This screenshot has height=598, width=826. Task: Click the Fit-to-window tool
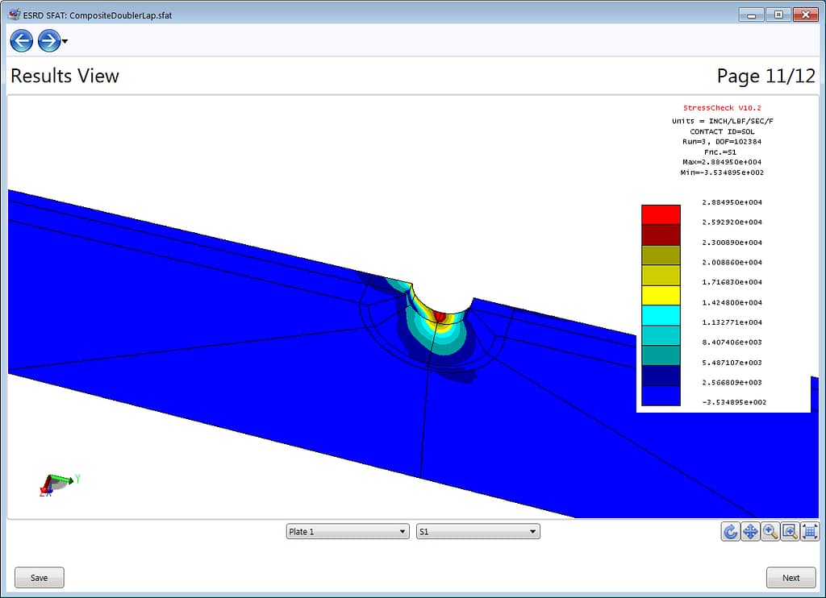pos(810,531)
